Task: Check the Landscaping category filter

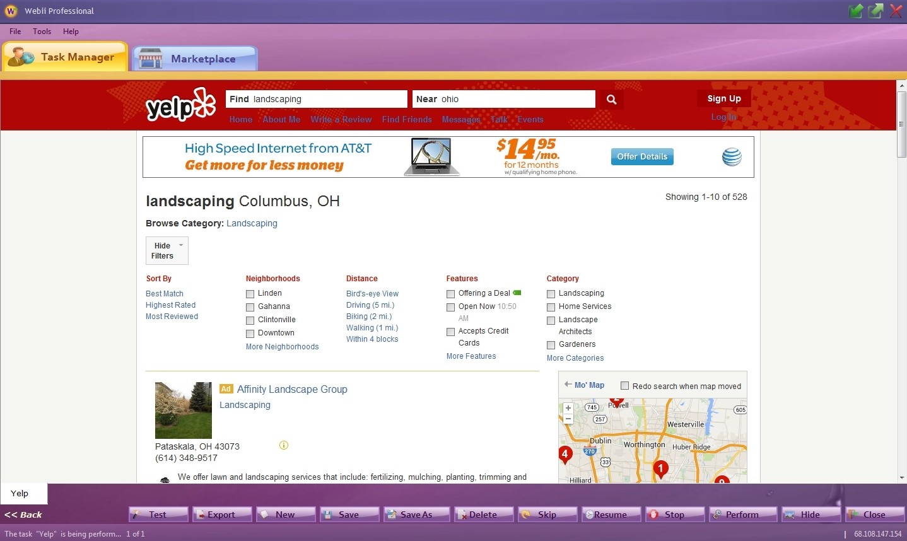Action: point(551,294)
